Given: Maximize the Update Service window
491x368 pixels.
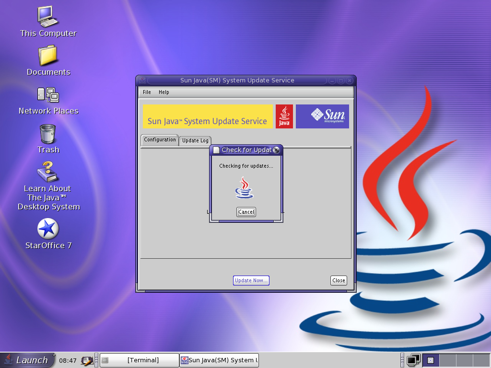Looking at the screenshot, I should tap(341, 80).
